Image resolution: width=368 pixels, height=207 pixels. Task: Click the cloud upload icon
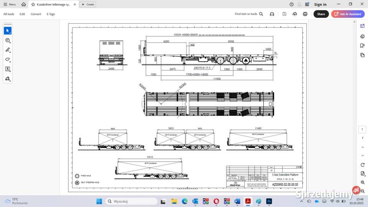coord(294,14)
